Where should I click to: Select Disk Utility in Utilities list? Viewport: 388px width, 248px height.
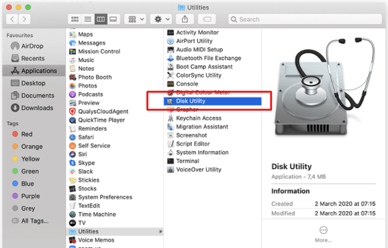click(x=190, y=101)
